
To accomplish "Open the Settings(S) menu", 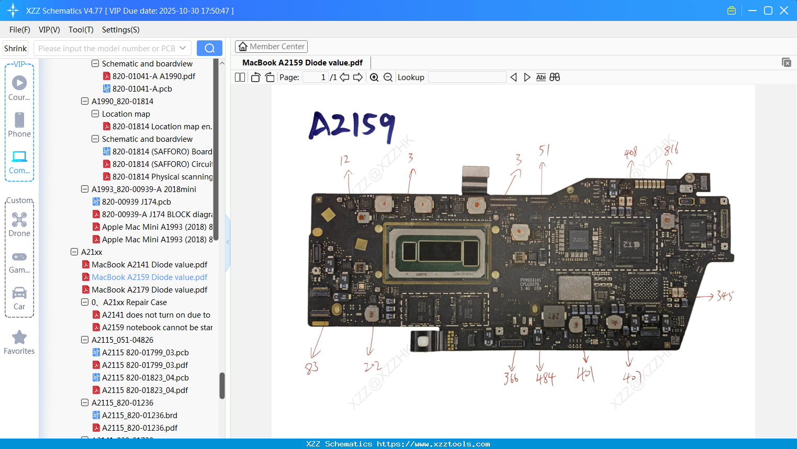I will click(121, 30).
